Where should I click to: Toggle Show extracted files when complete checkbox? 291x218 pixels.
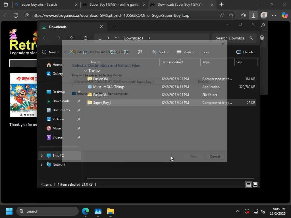click(x=74, y=94)
